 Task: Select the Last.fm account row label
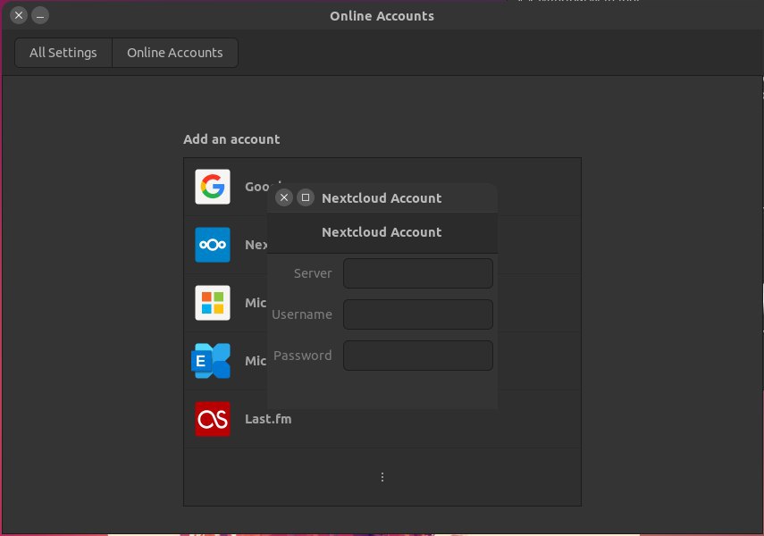point(268,419)
